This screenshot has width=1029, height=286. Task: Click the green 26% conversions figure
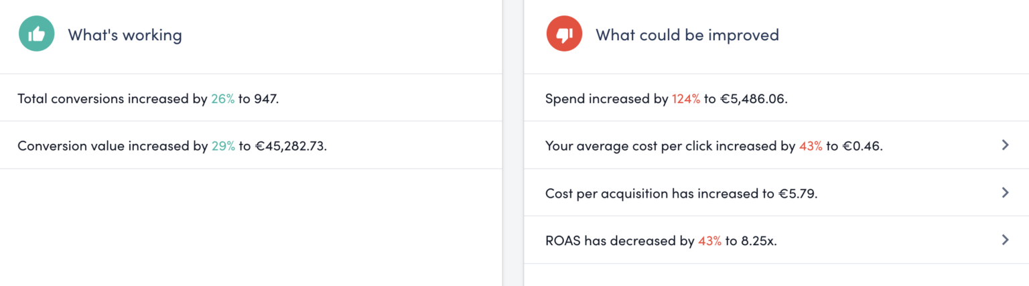223,98
